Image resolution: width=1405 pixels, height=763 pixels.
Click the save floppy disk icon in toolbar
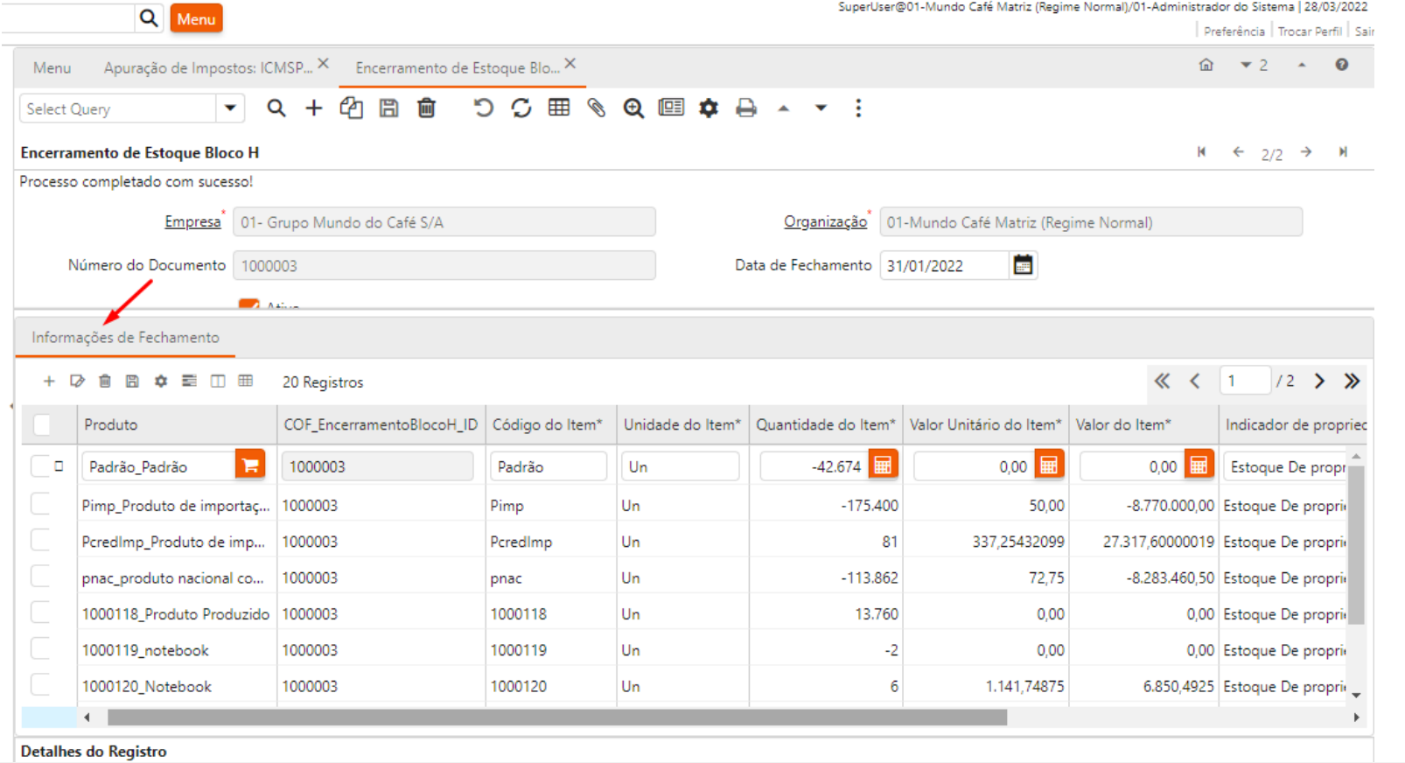click(x=388, y=108)
